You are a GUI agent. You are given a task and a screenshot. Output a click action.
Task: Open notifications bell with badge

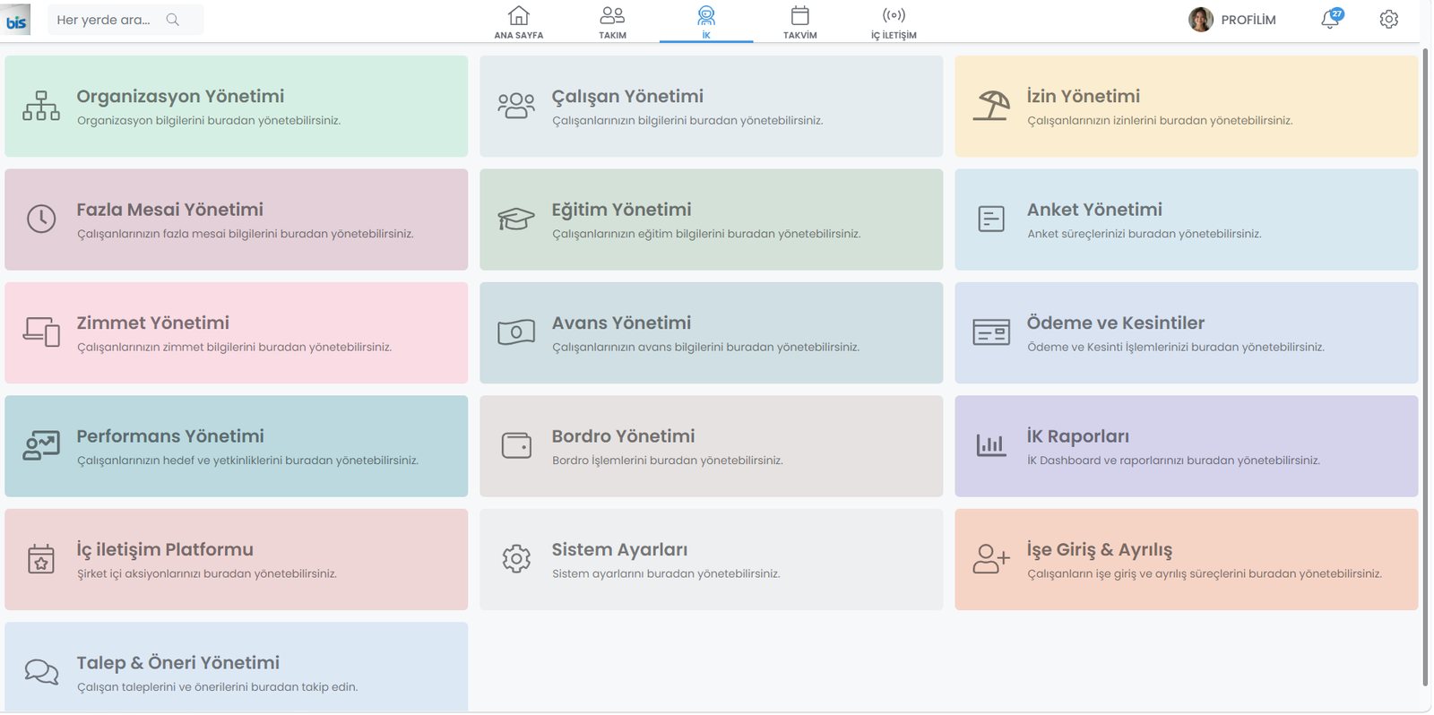click(x=1331, y=19)
